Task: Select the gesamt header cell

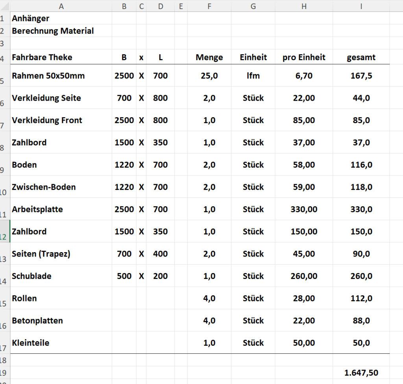Action: pyautogui.click(x=361, y=57)
